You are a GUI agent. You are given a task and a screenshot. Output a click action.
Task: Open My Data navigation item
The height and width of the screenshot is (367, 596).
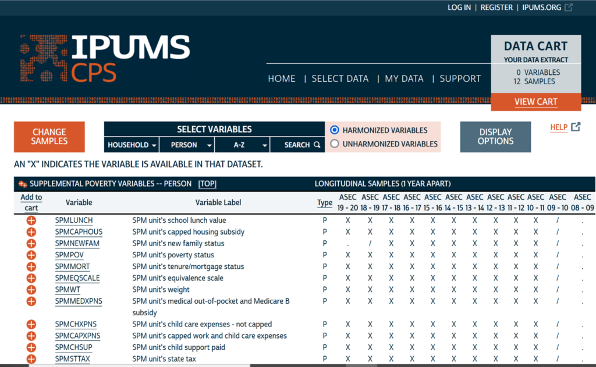click(404, 78)
